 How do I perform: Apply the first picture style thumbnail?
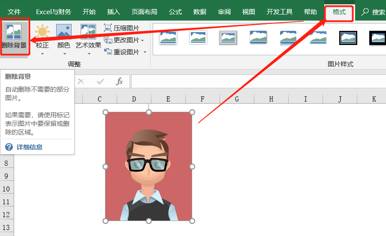click(168, 38)
